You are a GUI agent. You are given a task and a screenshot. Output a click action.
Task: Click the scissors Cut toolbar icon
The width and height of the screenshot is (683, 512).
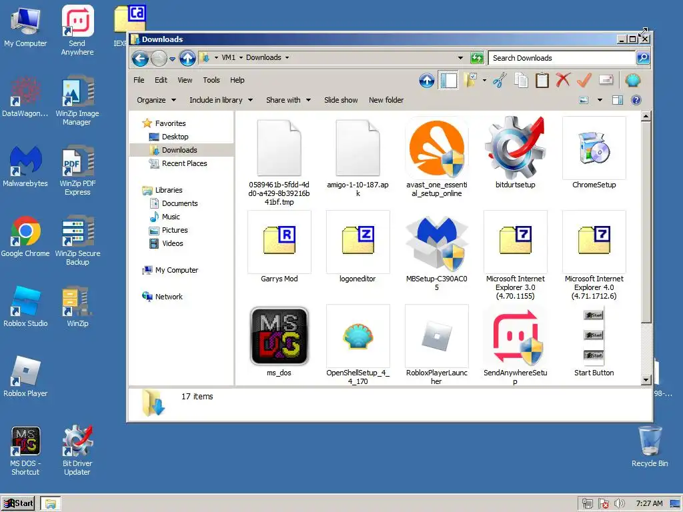(500, 80)
